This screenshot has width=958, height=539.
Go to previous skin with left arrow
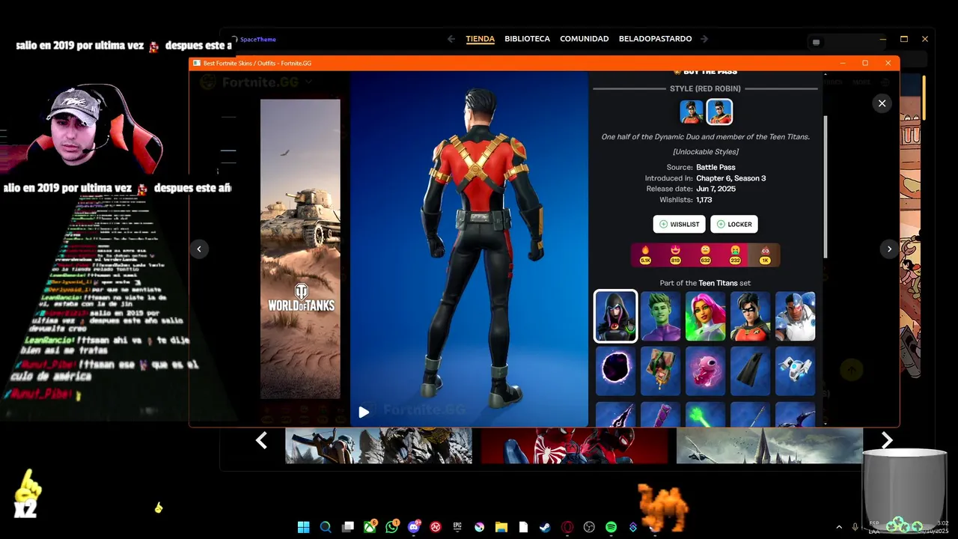[199, 249]
